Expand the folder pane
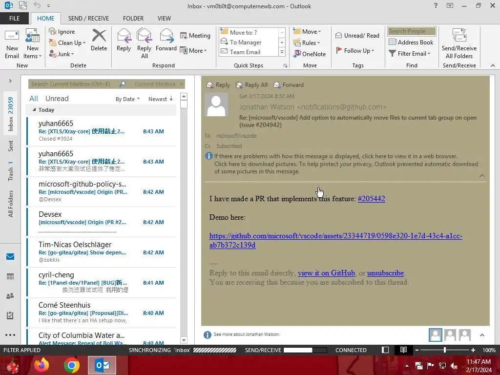Screen dimensions: 500x375 pyautogui.click(x=10, y=81)
